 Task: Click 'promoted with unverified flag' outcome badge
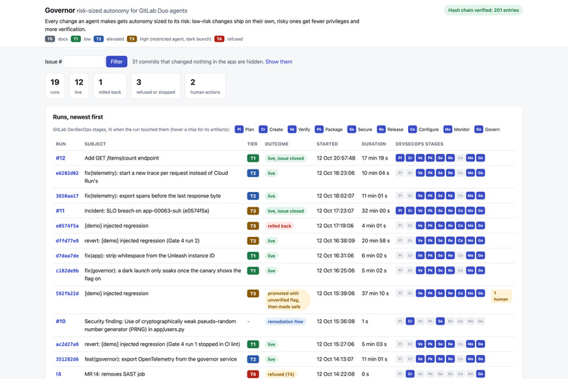[288, 300]
